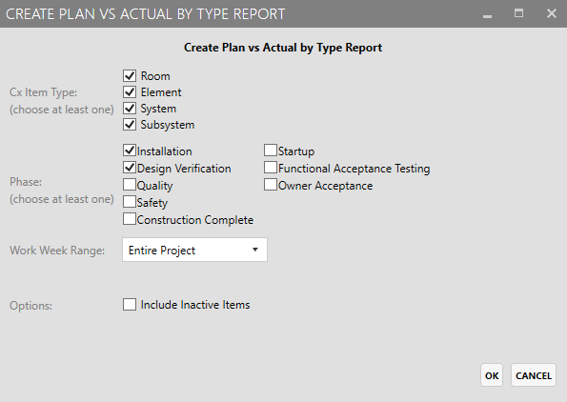Select Functional Acceptance Testing checkbox
The image size is (567, 402).
[271, 168]
